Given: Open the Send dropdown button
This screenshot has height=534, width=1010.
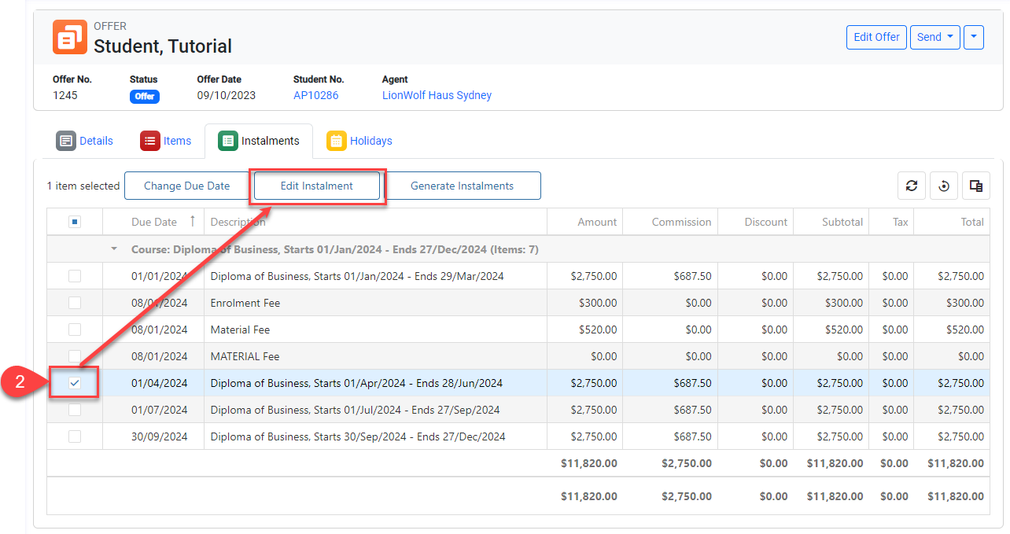Looking at the screenshot, I should 934,37.
